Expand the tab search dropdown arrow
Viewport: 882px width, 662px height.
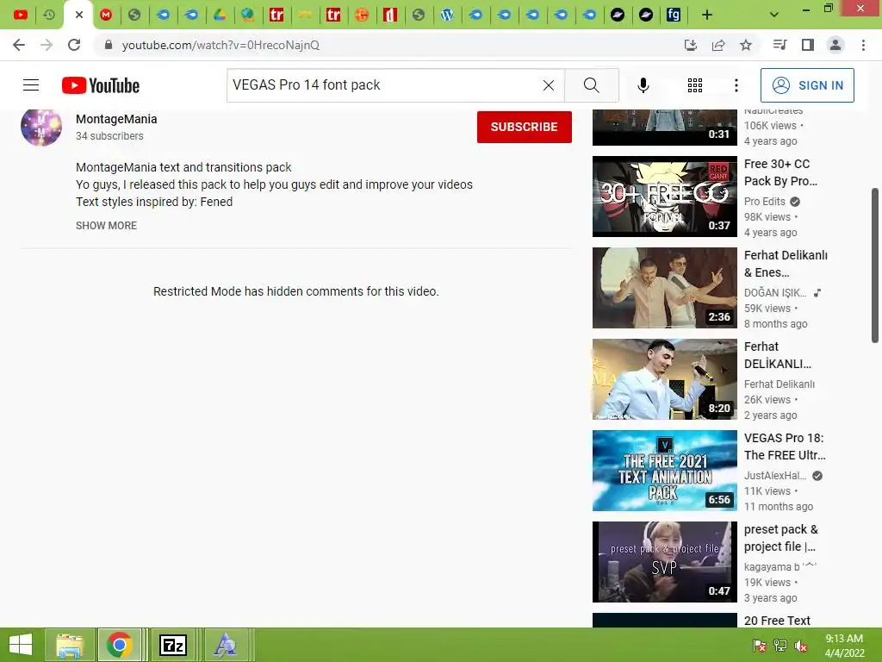774,16
